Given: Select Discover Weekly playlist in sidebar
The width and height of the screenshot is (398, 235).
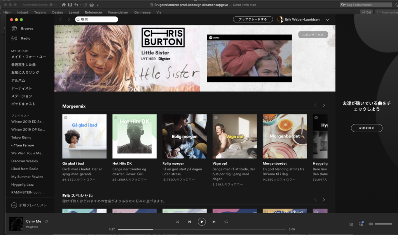Looking at the screenshot, I should click(x=24, y=161).
